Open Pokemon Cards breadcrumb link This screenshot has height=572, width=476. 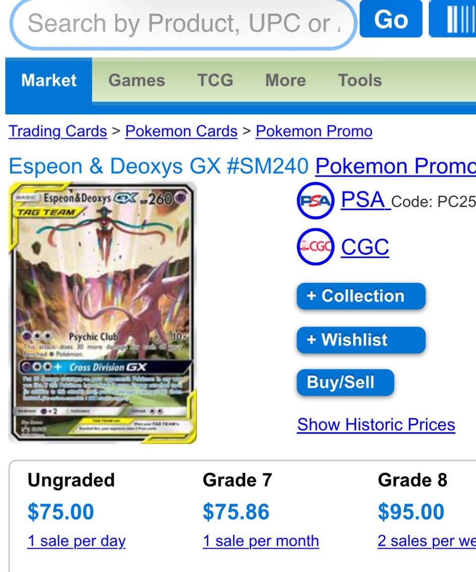(181, 131)
